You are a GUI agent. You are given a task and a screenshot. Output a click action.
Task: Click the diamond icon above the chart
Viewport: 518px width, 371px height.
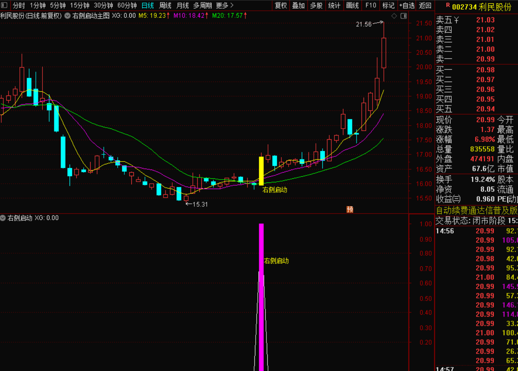pyautogui.click(x=394, y=16)
